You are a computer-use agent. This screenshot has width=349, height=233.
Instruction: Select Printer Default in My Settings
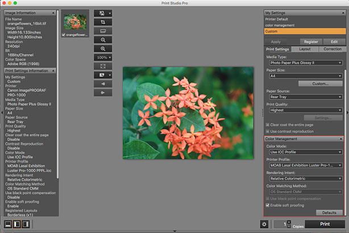tap(305, 19)
